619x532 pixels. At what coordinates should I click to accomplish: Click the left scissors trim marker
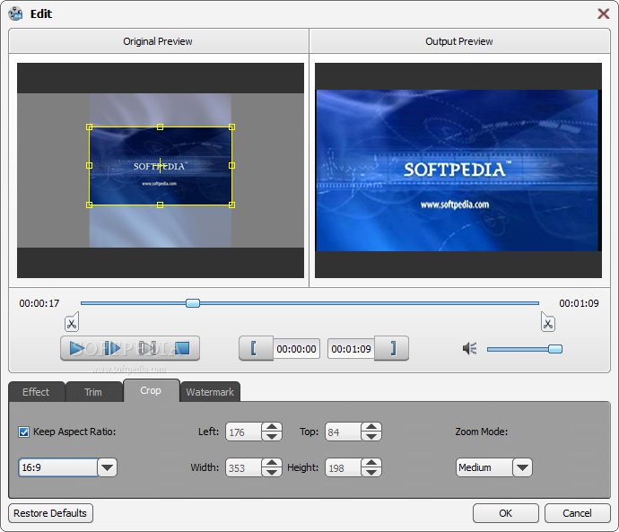tap(72, 322)
